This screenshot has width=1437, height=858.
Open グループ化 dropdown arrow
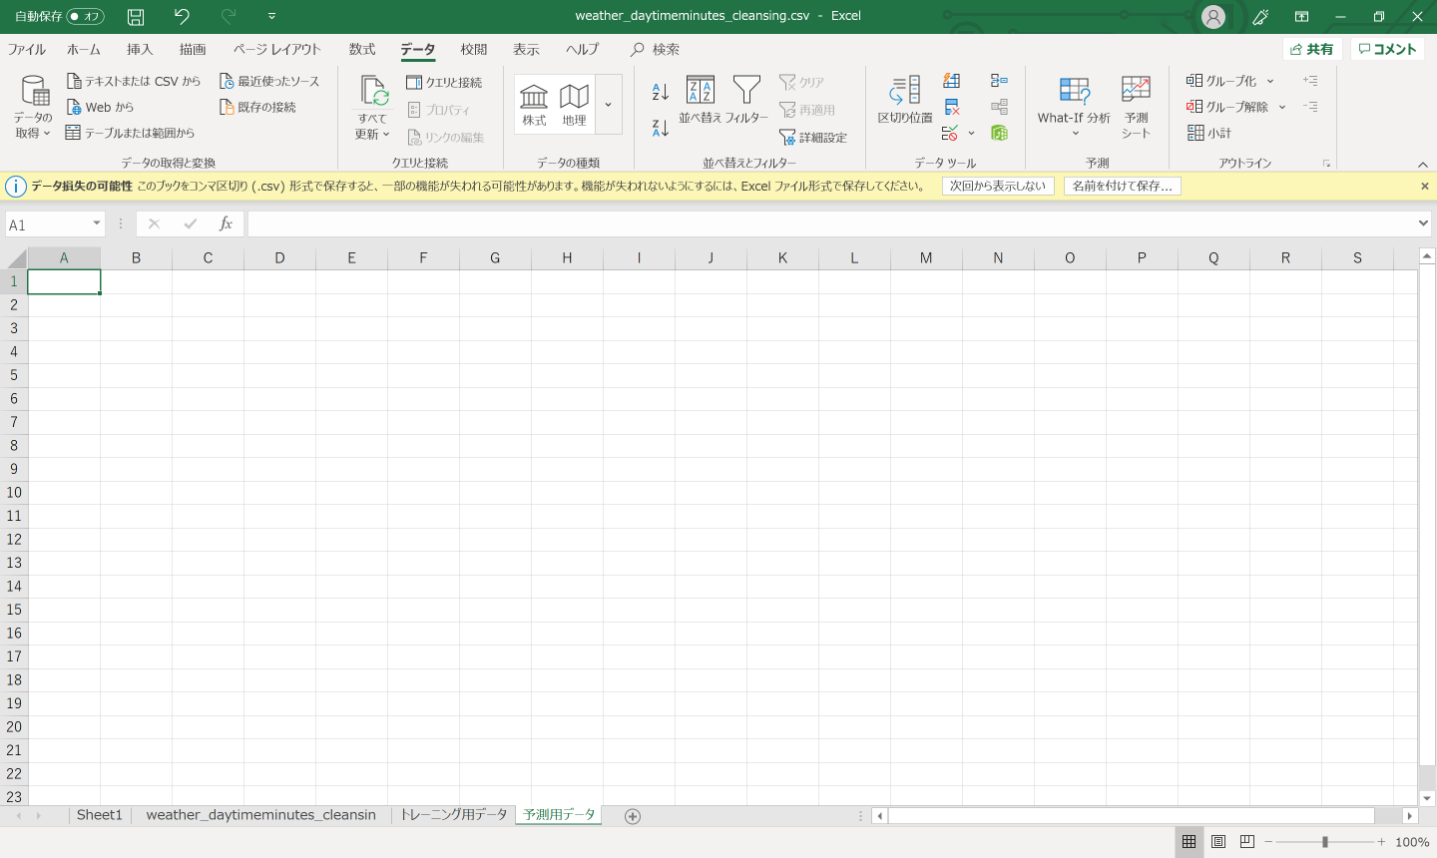pyautogui.click(x=1270, y=81)
